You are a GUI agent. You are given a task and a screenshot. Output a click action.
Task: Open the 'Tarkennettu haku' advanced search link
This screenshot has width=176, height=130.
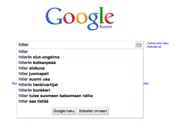coord(158,43)
